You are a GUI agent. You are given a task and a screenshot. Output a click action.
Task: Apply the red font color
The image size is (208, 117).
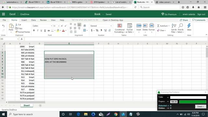coord(63,31)
